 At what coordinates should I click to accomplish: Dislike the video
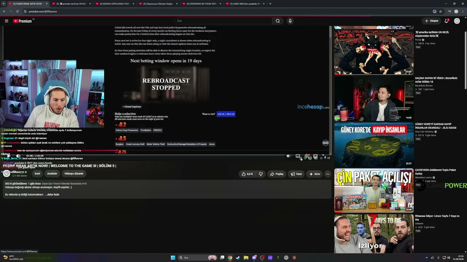pos(260,174)
